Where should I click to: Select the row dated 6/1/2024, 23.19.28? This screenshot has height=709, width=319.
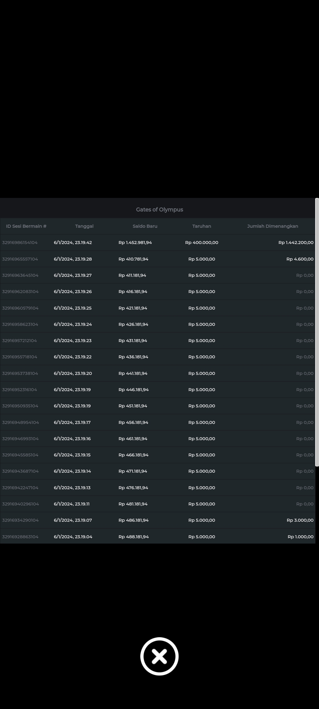pos(73,259)
